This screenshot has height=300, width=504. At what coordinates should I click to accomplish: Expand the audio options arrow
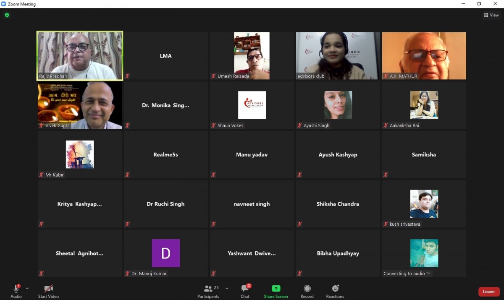pyautogui.click(x=27, y=289)
